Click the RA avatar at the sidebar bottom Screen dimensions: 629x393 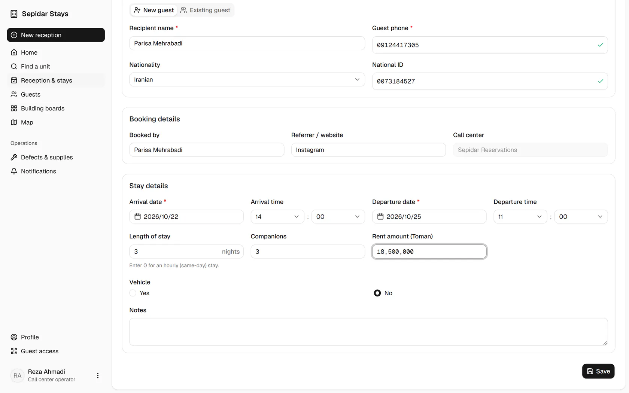17,375
